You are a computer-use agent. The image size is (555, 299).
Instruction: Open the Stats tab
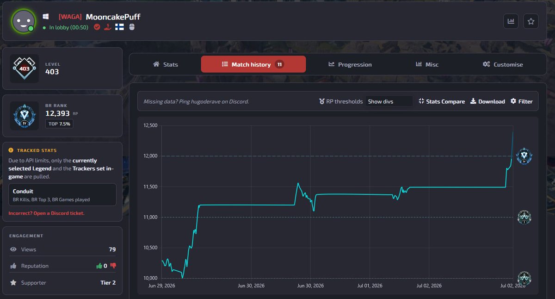(x=165, y=64)
